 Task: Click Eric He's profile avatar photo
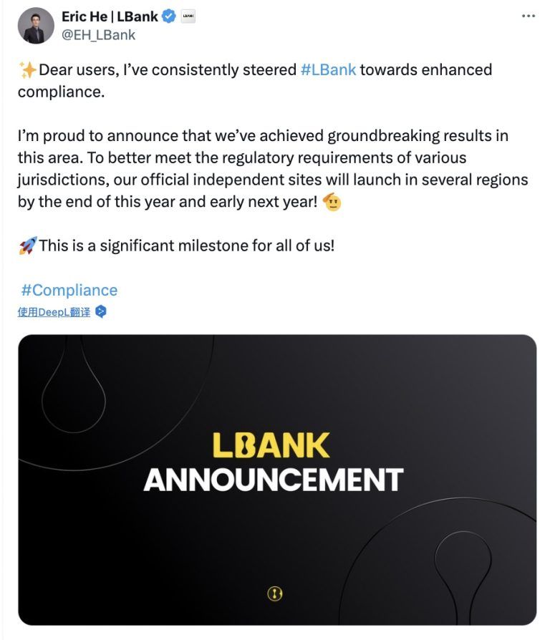[36, 26]
